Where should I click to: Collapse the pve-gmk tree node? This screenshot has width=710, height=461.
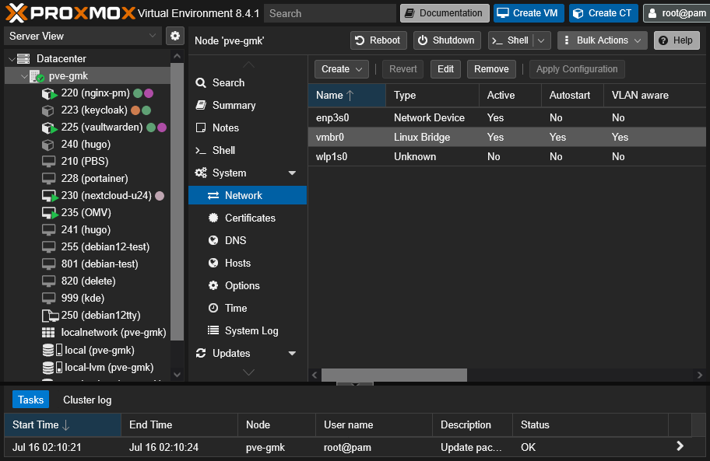click(24, 76)
